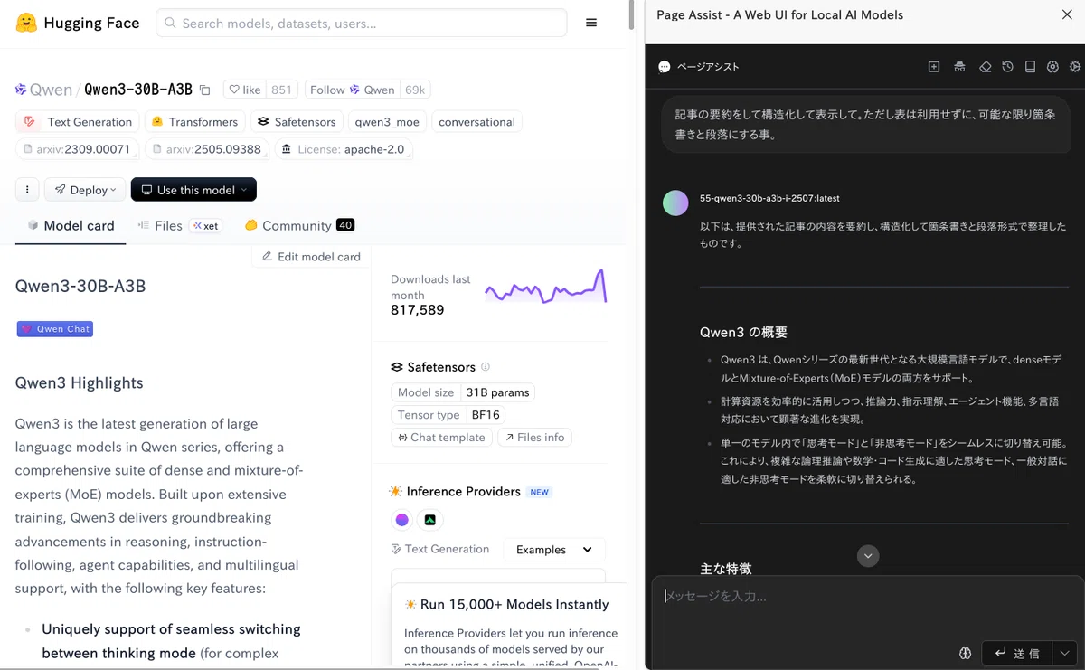Toggle the incognito temporary chat icon
The image size is (1085, 670).
coord(959,67)
